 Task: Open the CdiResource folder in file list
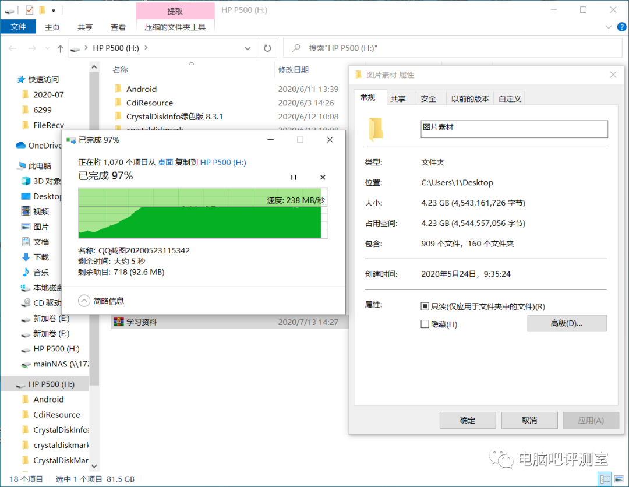point(149,103)
